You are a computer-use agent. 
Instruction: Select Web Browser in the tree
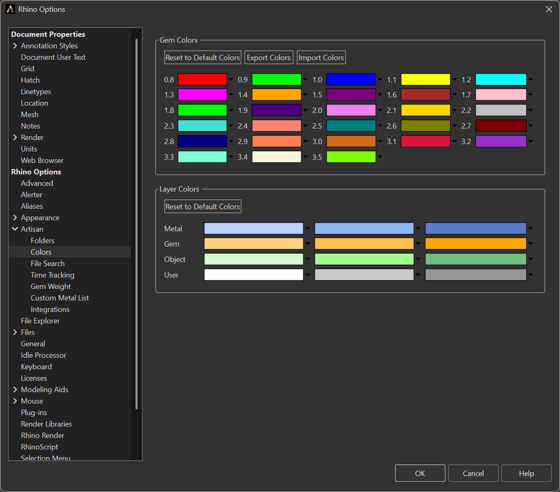(42, 160)
